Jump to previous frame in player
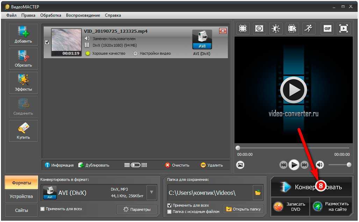 [x=283, y=165]
